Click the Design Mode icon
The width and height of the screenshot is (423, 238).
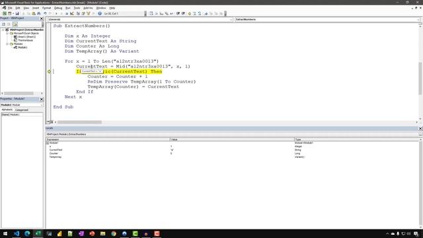tap(72, 13)
